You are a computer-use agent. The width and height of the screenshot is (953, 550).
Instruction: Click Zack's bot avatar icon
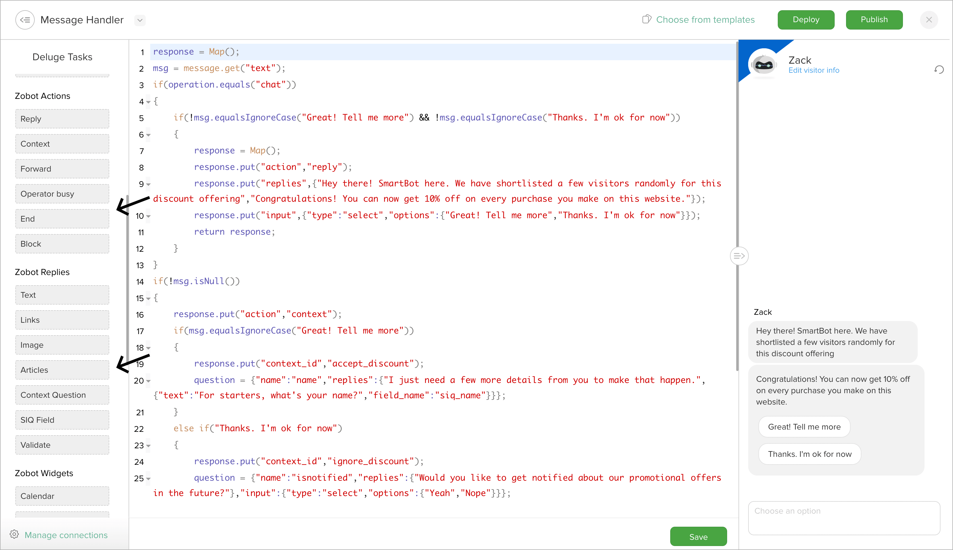(764, 65)
